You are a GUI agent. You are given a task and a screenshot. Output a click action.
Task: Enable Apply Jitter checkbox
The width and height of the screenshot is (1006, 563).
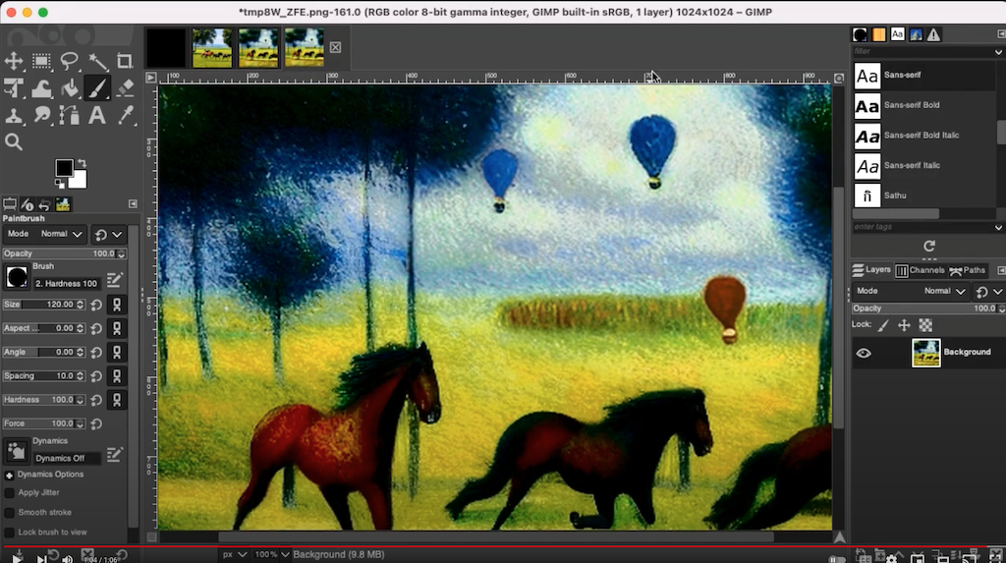coord(9,493)
